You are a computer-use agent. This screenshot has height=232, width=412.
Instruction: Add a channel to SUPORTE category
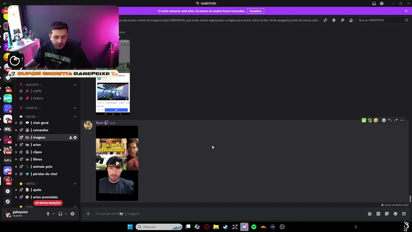tap(75, 85)
